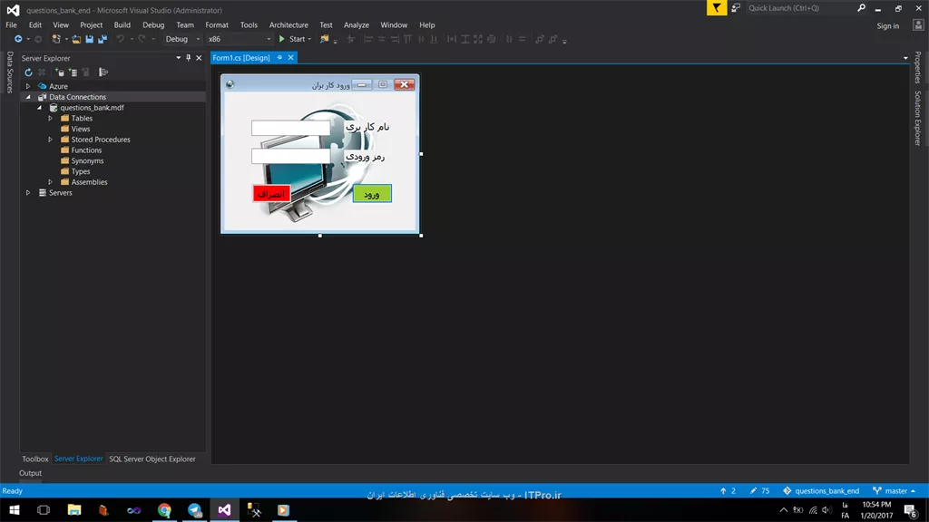Screen dimensions: 929x522
Task: Click the Sign in link
Action: [x=887, y=26]
